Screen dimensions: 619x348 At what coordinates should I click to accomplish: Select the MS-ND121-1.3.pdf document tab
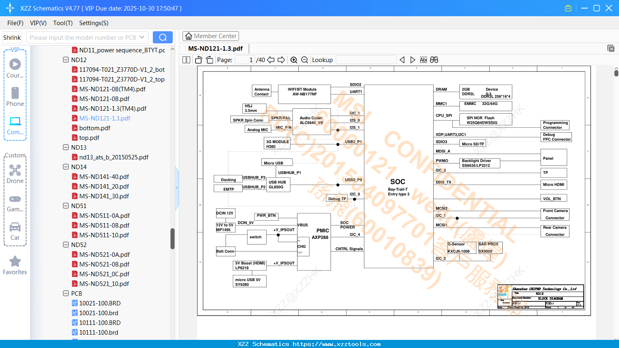[x=215, y=49]
